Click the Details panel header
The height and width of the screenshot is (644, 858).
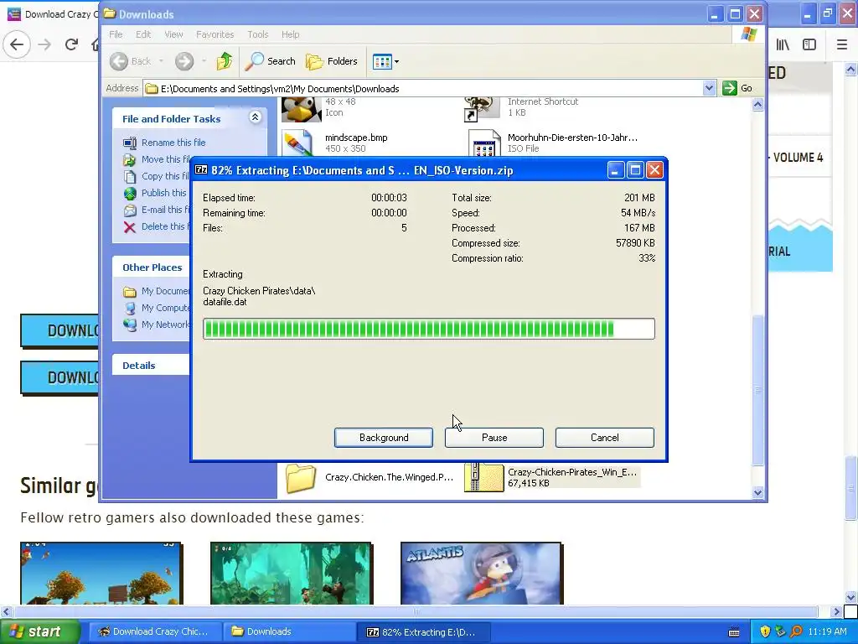click(x=151, y=366)
